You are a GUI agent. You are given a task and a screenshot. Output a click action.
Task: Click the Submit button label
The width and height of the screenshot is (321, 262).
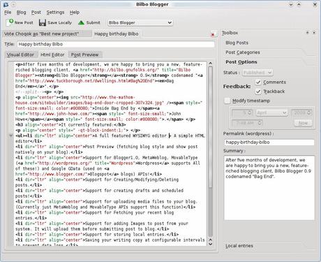tap(93, 22)
